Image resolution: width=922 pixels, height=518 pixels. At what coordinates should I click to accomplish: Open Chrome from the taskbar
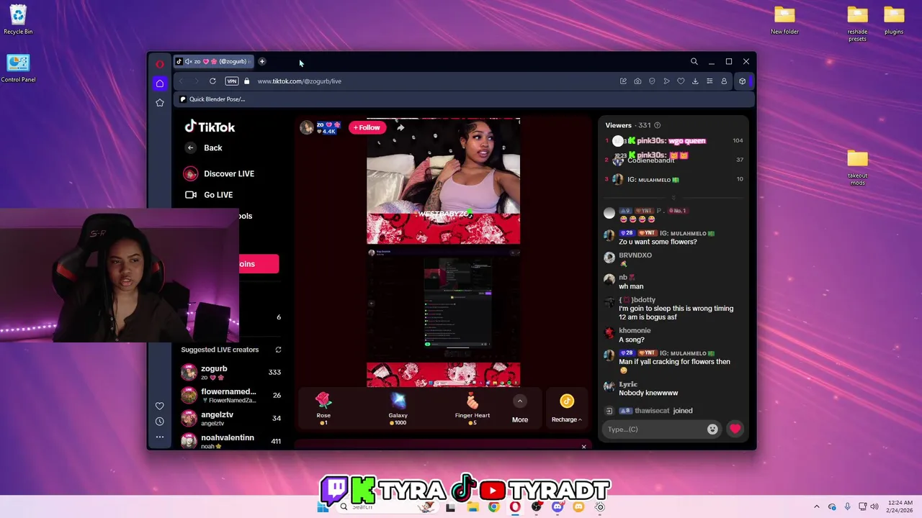coord(493,507)
